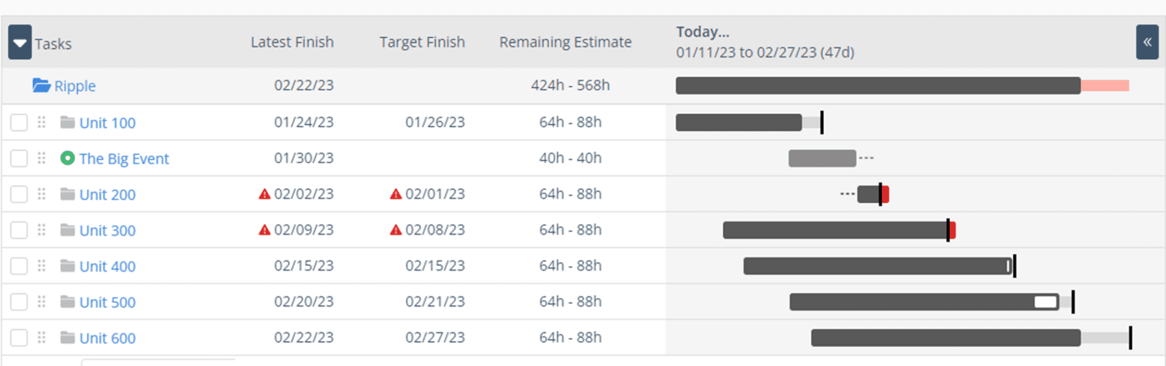Click the green status icon for The Big Event
1166x366 pixels.
pyautogui.click(x=67, y=158)
